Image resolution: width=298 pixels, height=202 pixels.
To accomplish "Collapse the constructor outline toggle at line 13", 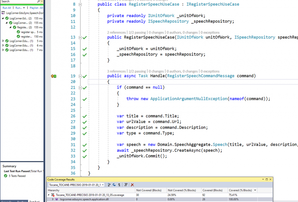I will click(x=80, y=37).
